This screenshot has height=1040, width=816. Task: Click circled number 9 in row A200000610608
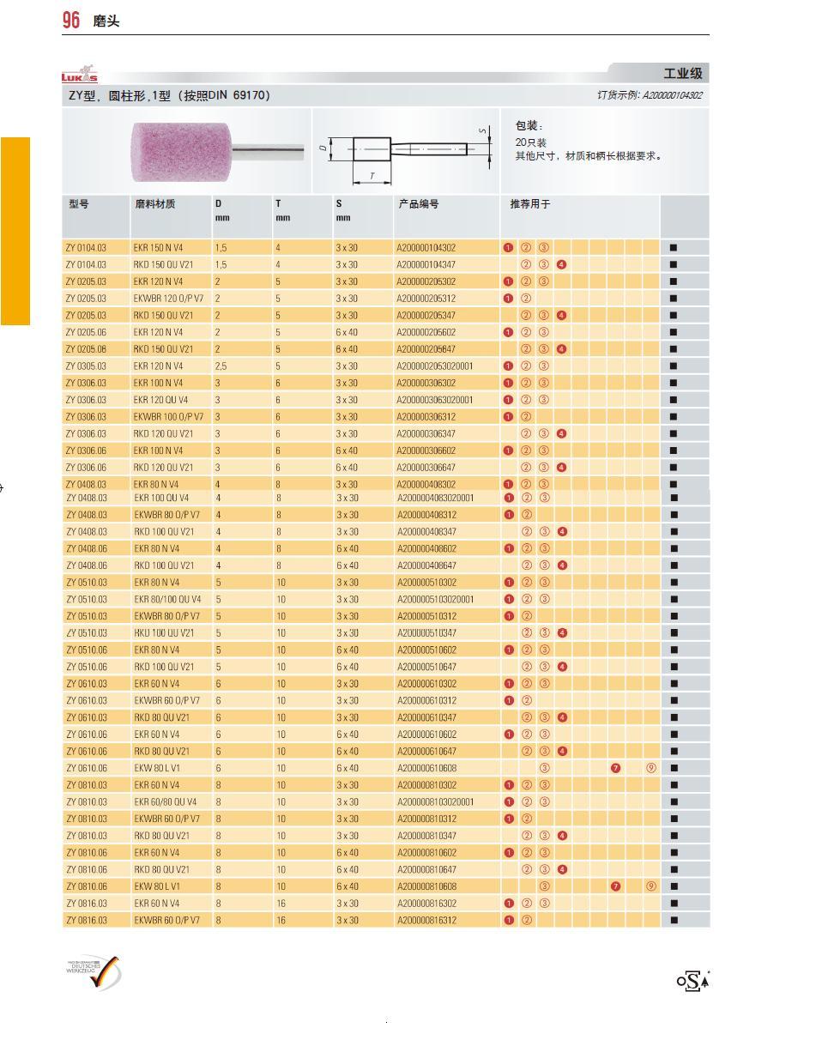(x=651, y=768)
